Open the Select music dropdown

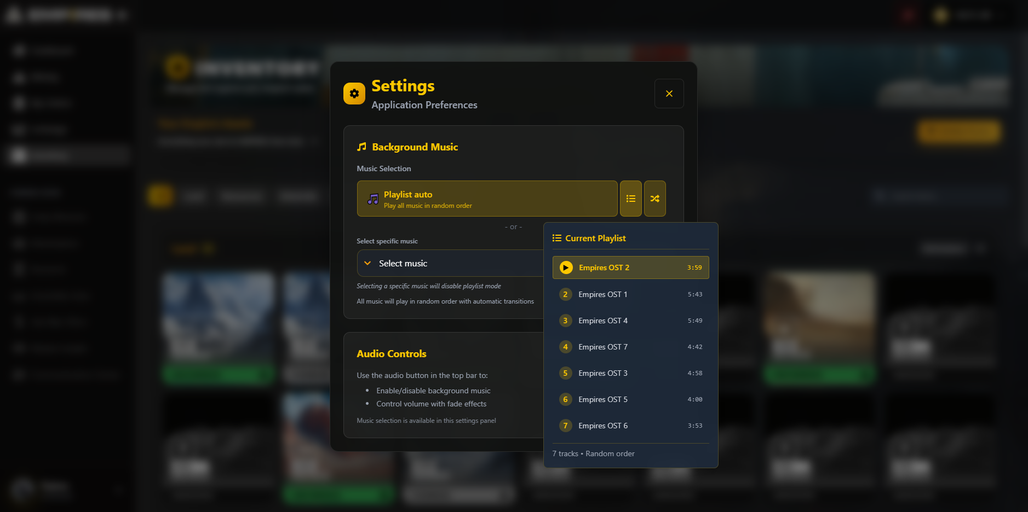pos(449,263)
